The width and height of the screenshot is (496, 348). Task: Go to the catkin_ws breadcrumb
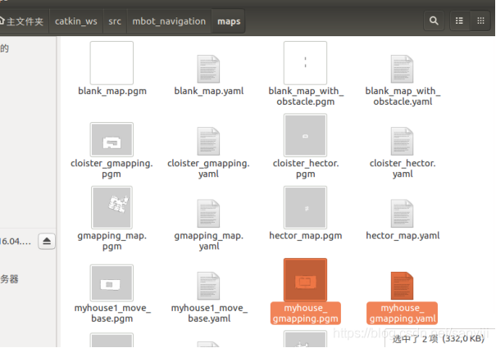(x=76, y=21)
